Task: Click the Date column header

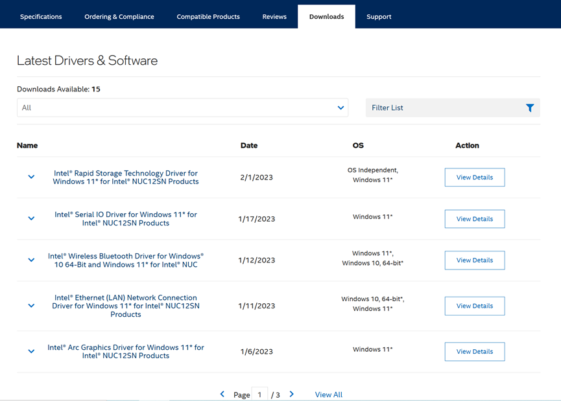Action: pyautogui.click(x=249, y=146)
